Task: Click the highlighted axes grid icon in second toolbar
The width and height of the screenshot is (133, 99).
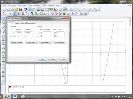Action: point(15,14)
